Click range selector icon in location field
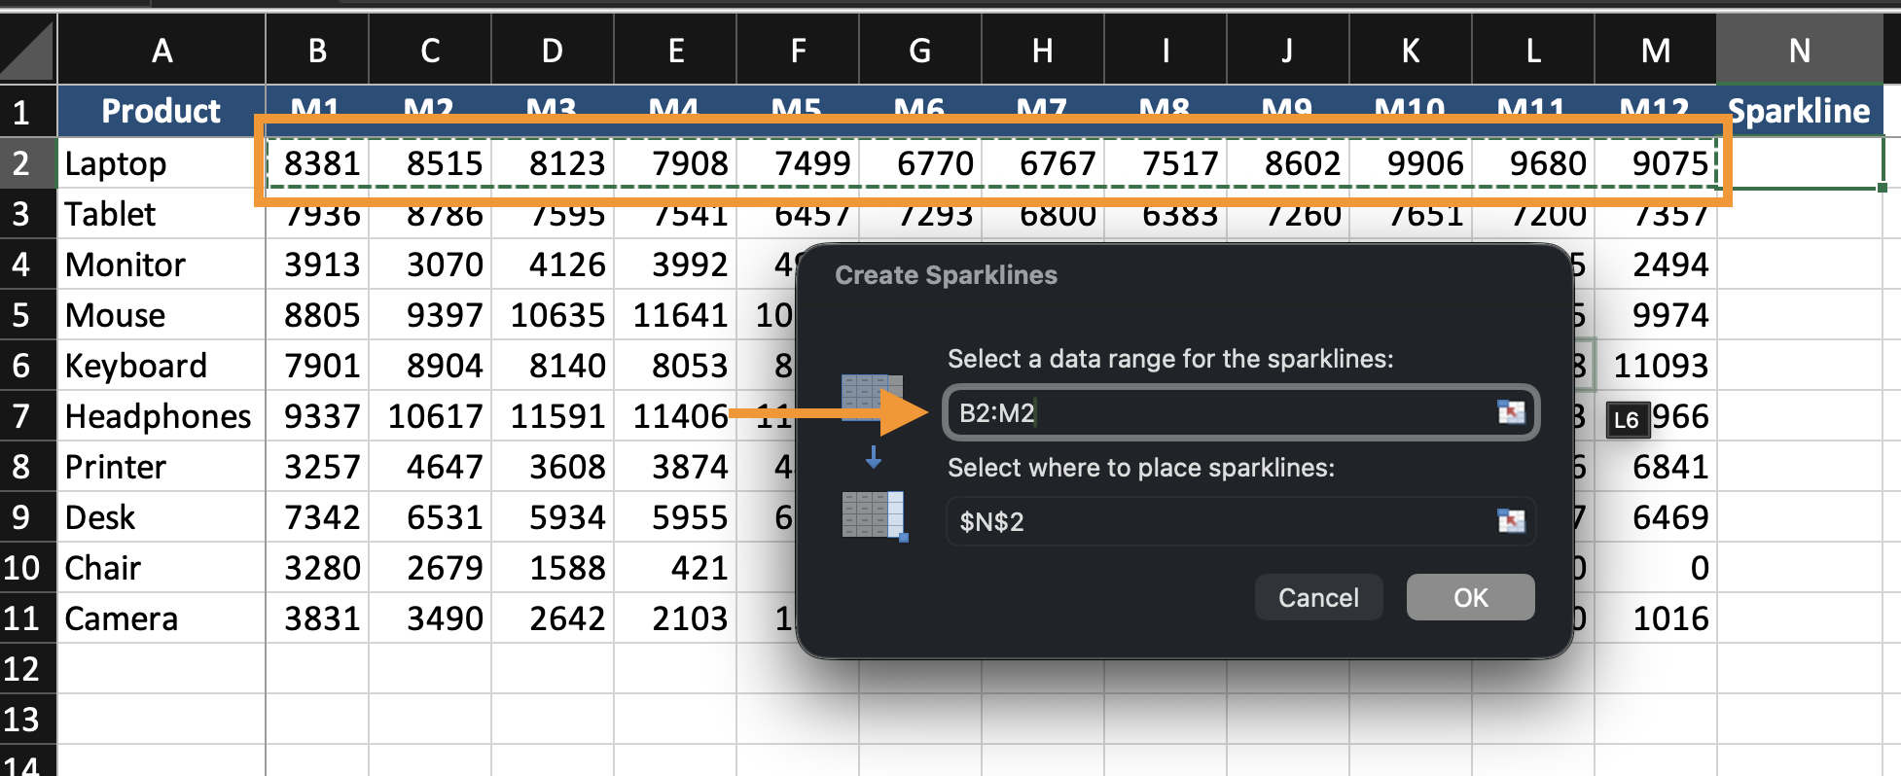This screenshot has height=776, width=1901. [x=1510, y=522]
